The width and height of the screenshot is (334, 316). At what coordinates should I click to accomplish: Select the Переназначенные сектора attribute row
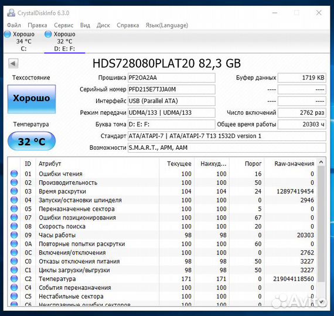(162, 209)
